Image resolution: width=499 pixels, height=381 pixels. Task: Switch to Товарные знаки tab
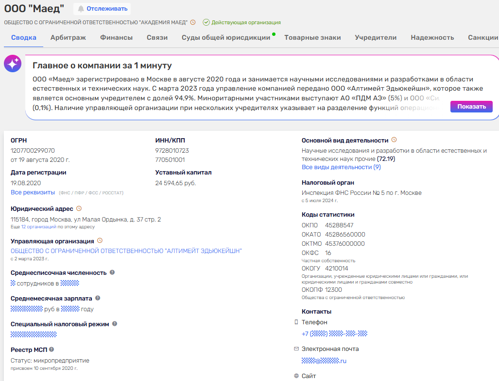pos(312,37)
